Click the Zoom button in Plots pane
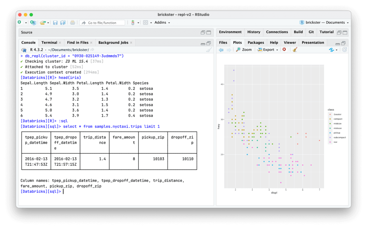Image resolution: width=367 pixels, height=229 pixels. [244, 50]
